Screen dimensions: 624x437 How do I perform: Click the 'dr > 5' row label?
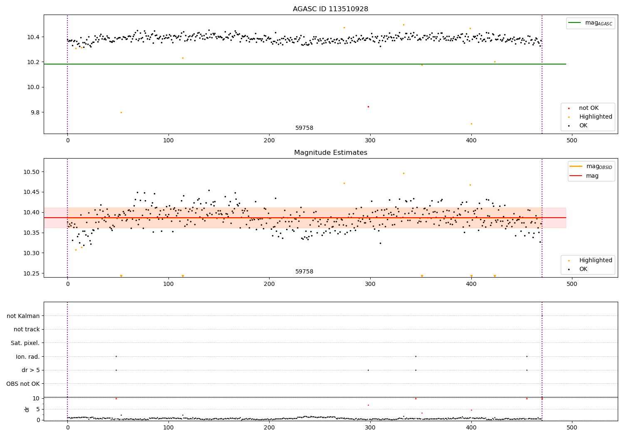pos(31,370)
